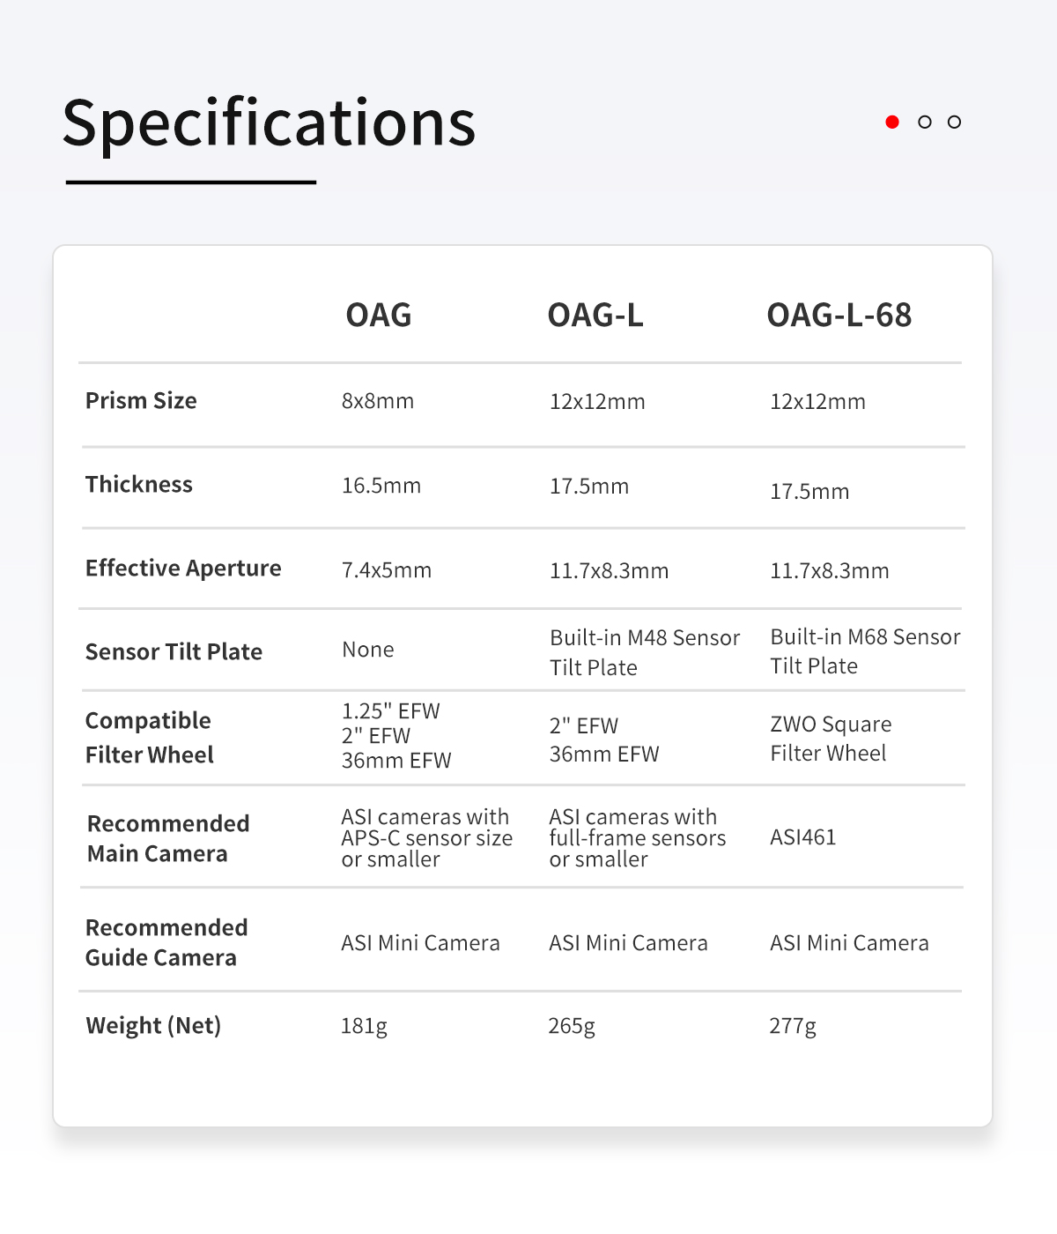1057x1234 pixels.
Task: Click the Prism Size row label
Action: click(141, 401)
